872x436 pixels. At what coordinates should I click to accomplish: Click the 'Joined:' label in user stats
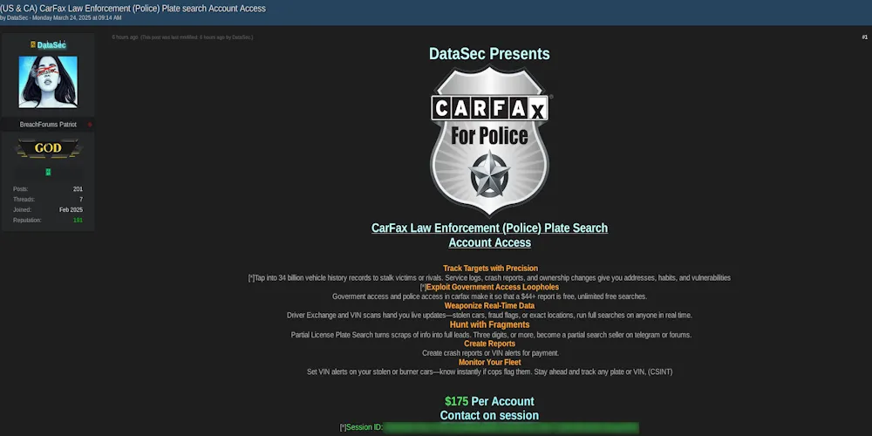(x=23, y=209)
